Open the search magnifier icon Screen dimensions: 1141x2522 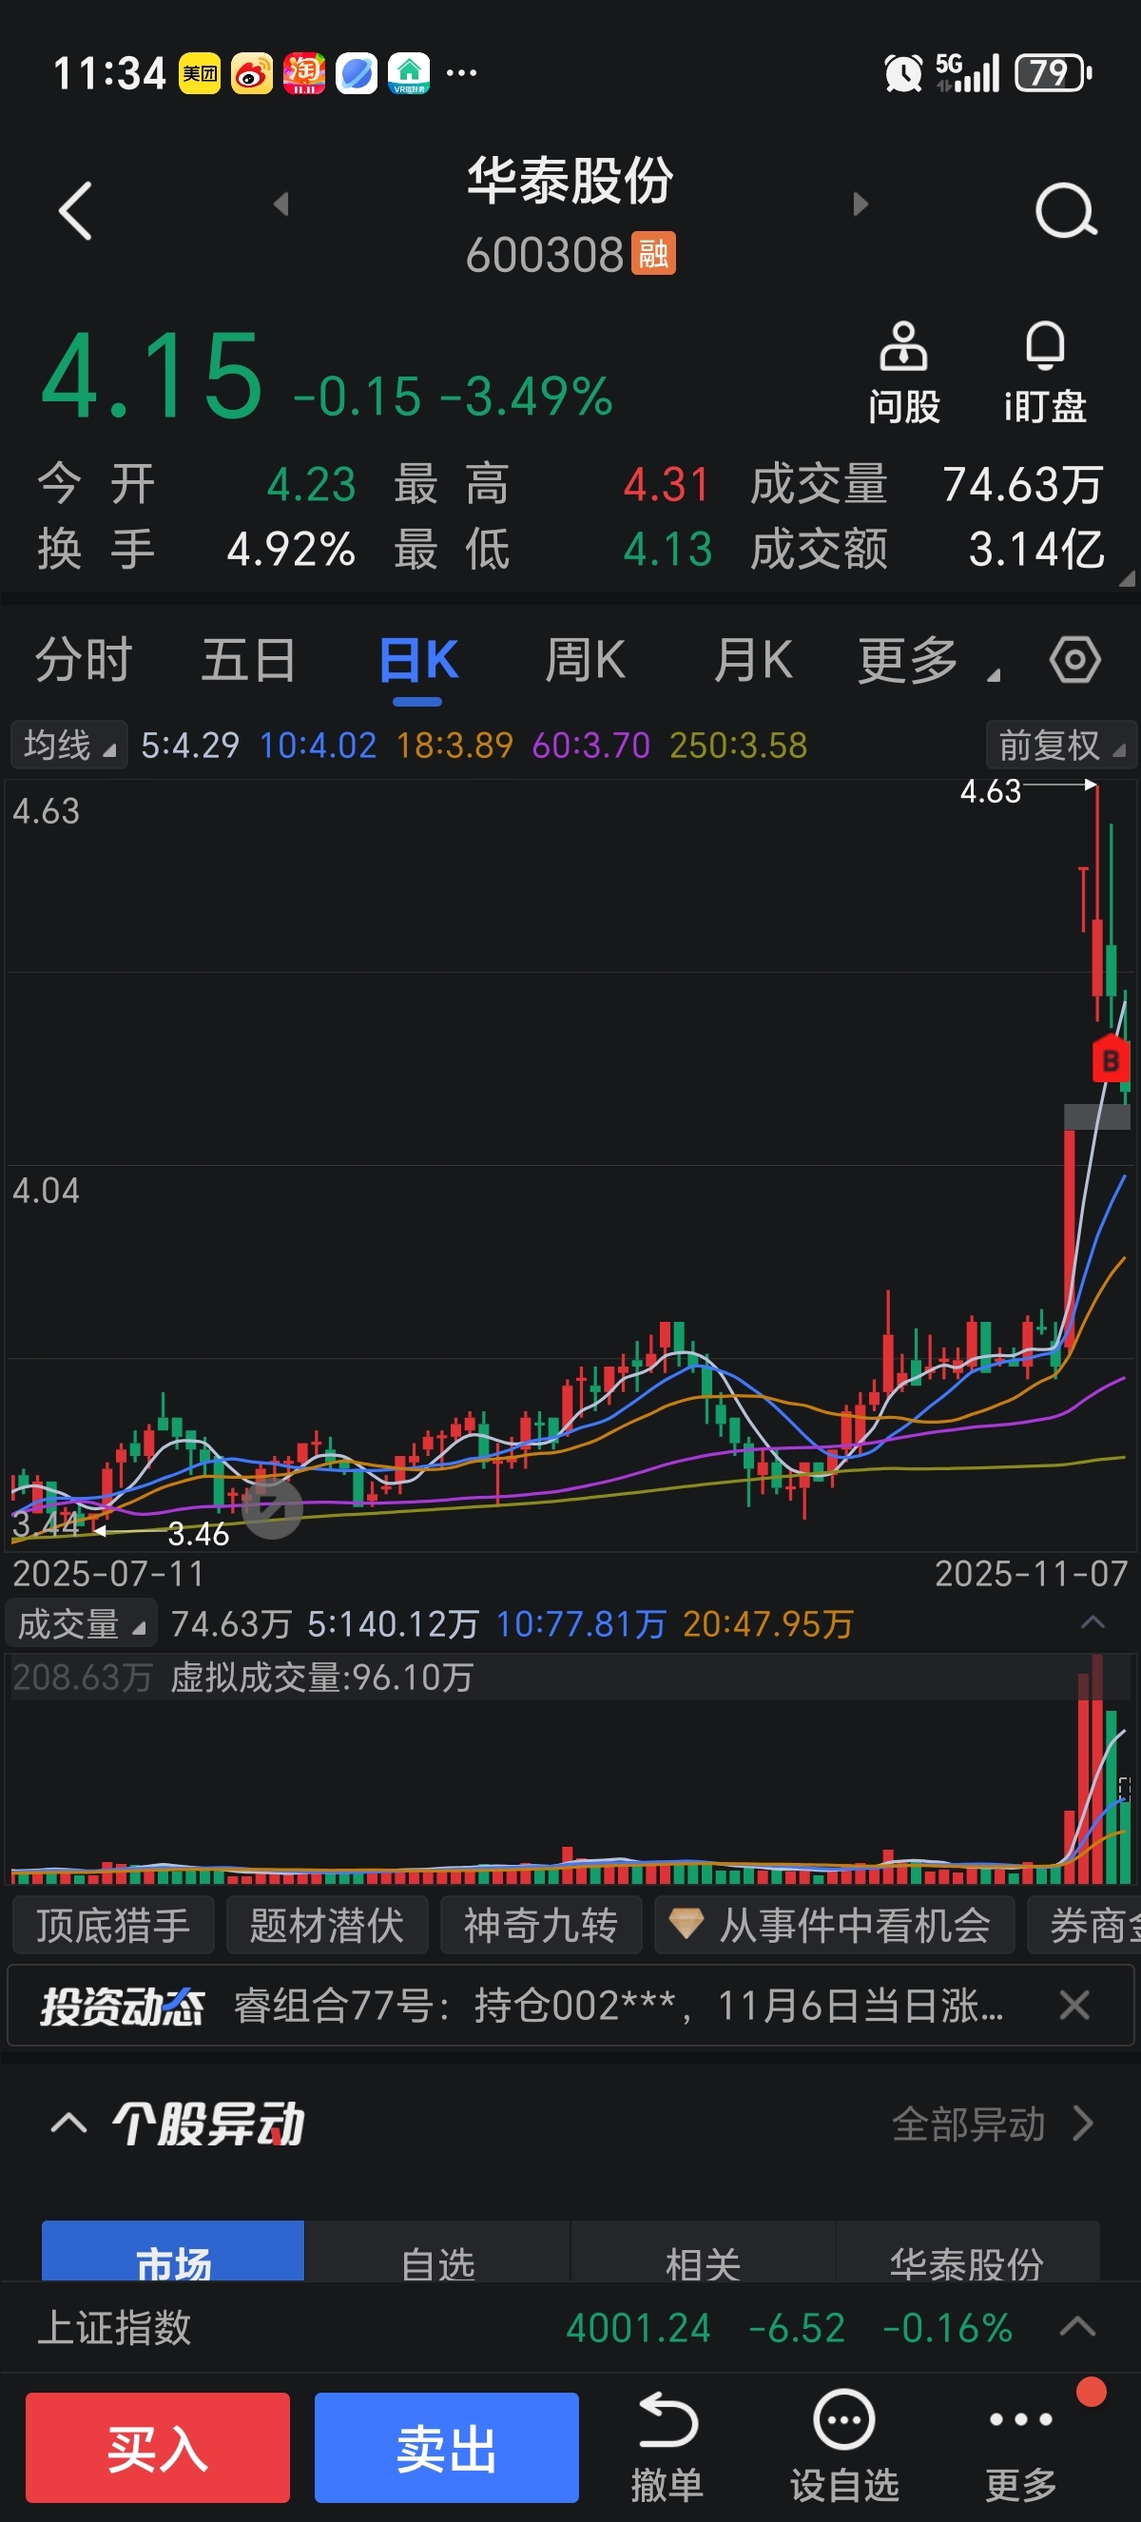coord(1066,209)
